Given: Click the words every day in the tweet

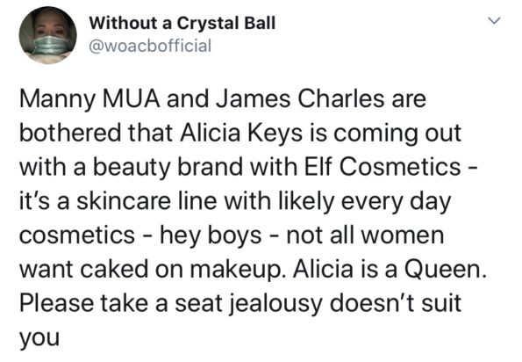Looking at the screenshot, I should (x=396, y=201).
